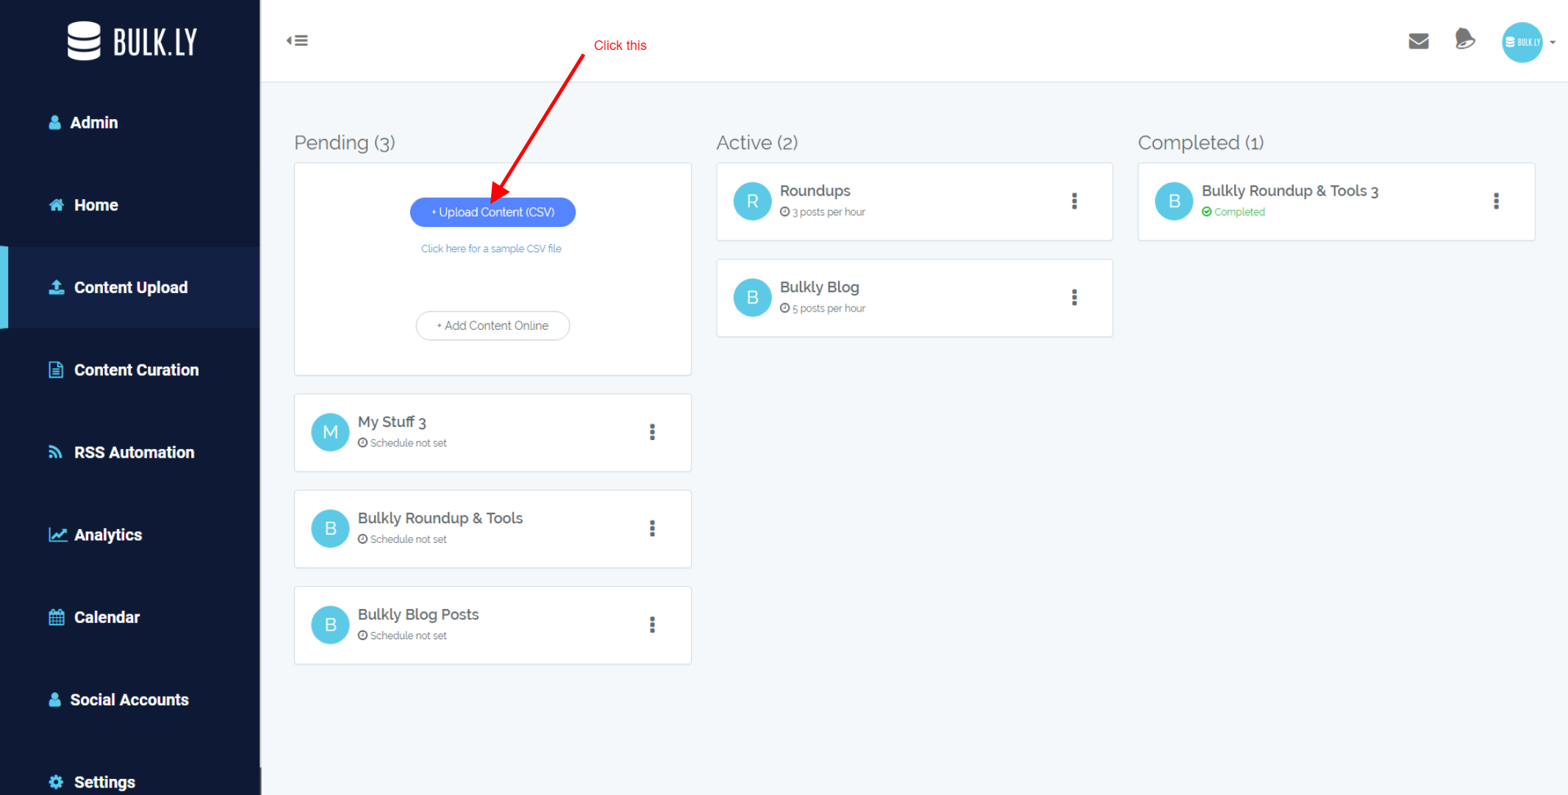
Task: Collapse the sidebar with the hamburger icon
Action: pos(297,40)
